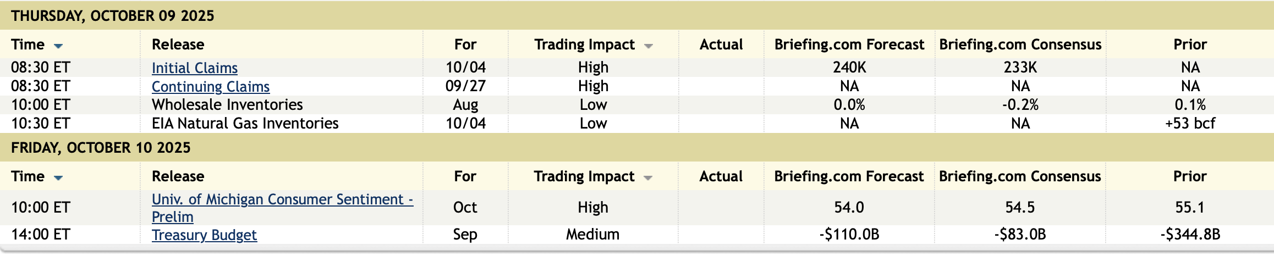Screen dimensions: 1274x256
Task: Open the Treasury Budget link
Action: [x=204, y=235]
